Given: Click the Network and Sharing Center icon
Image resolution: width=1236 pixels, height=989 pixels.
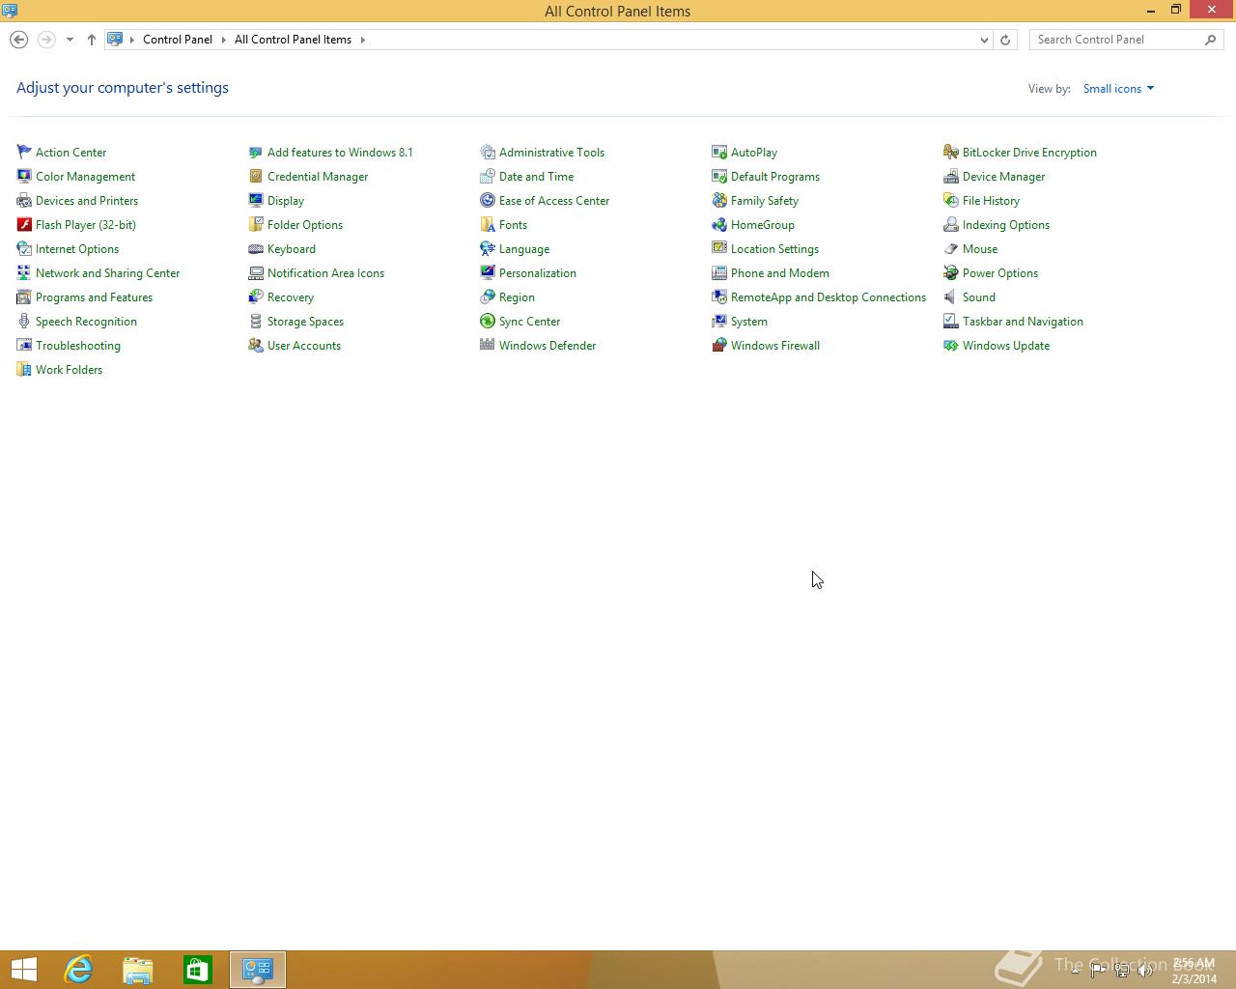Looking at the screenshot, I should tap(24, 272).
